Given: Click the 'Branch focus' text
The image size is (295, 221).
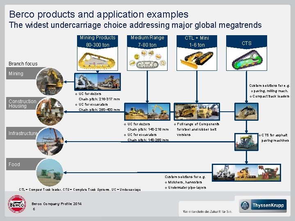Looking at the screenshot, I should pos(23,64).
